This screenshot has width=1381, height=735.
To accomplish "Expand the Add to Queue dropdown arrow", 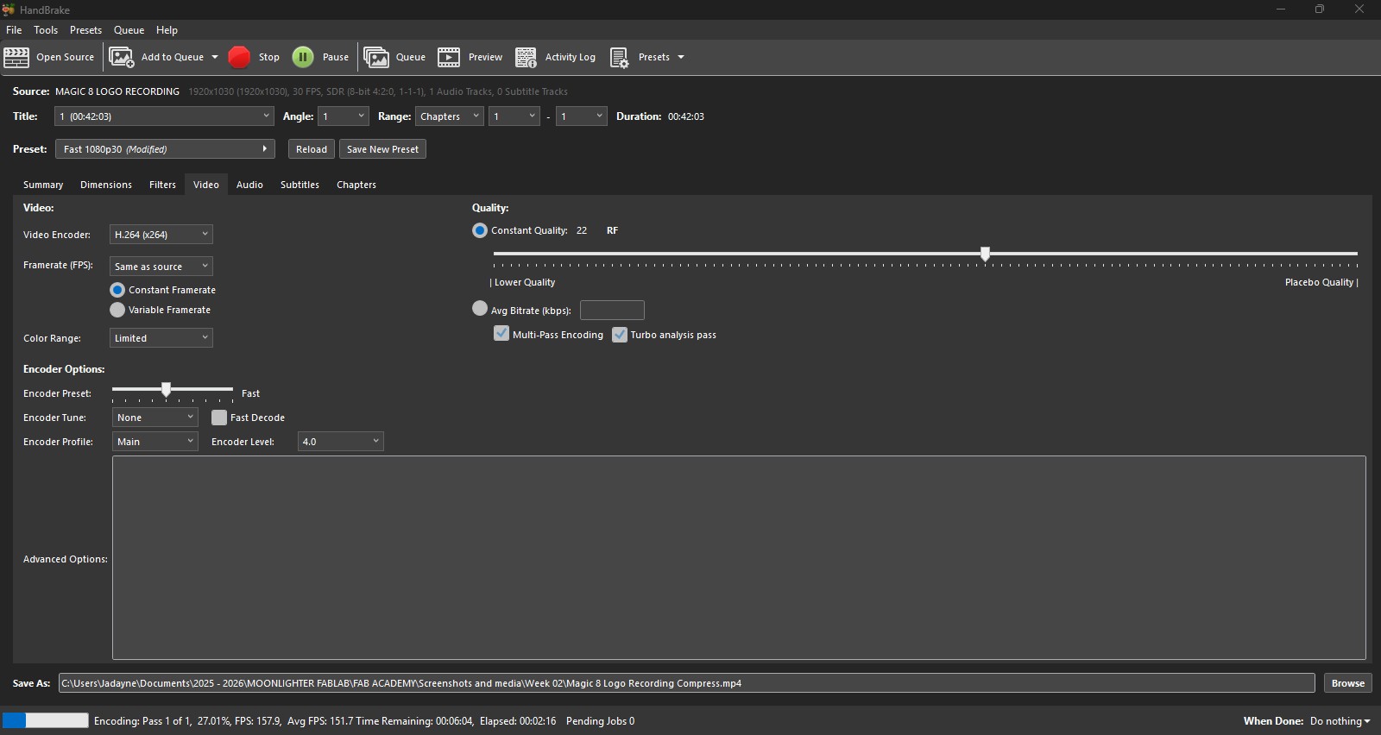I will [x=215, y=57].
